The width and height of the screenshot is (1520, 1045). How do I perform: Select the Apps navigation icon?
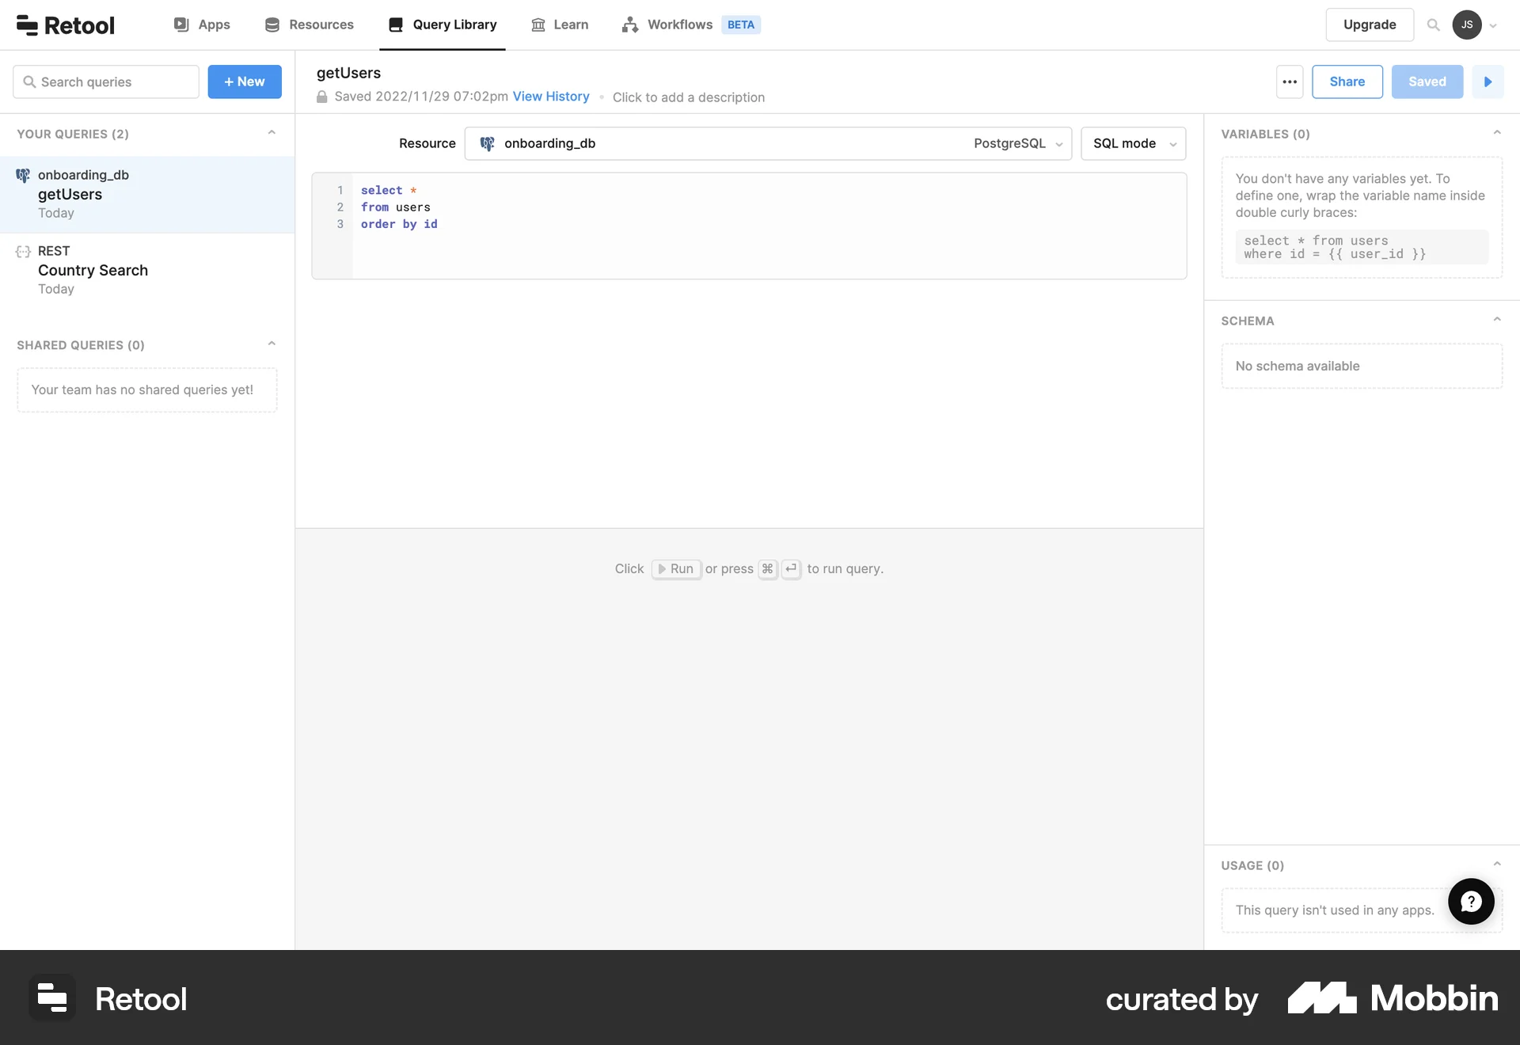click(181, 25)
